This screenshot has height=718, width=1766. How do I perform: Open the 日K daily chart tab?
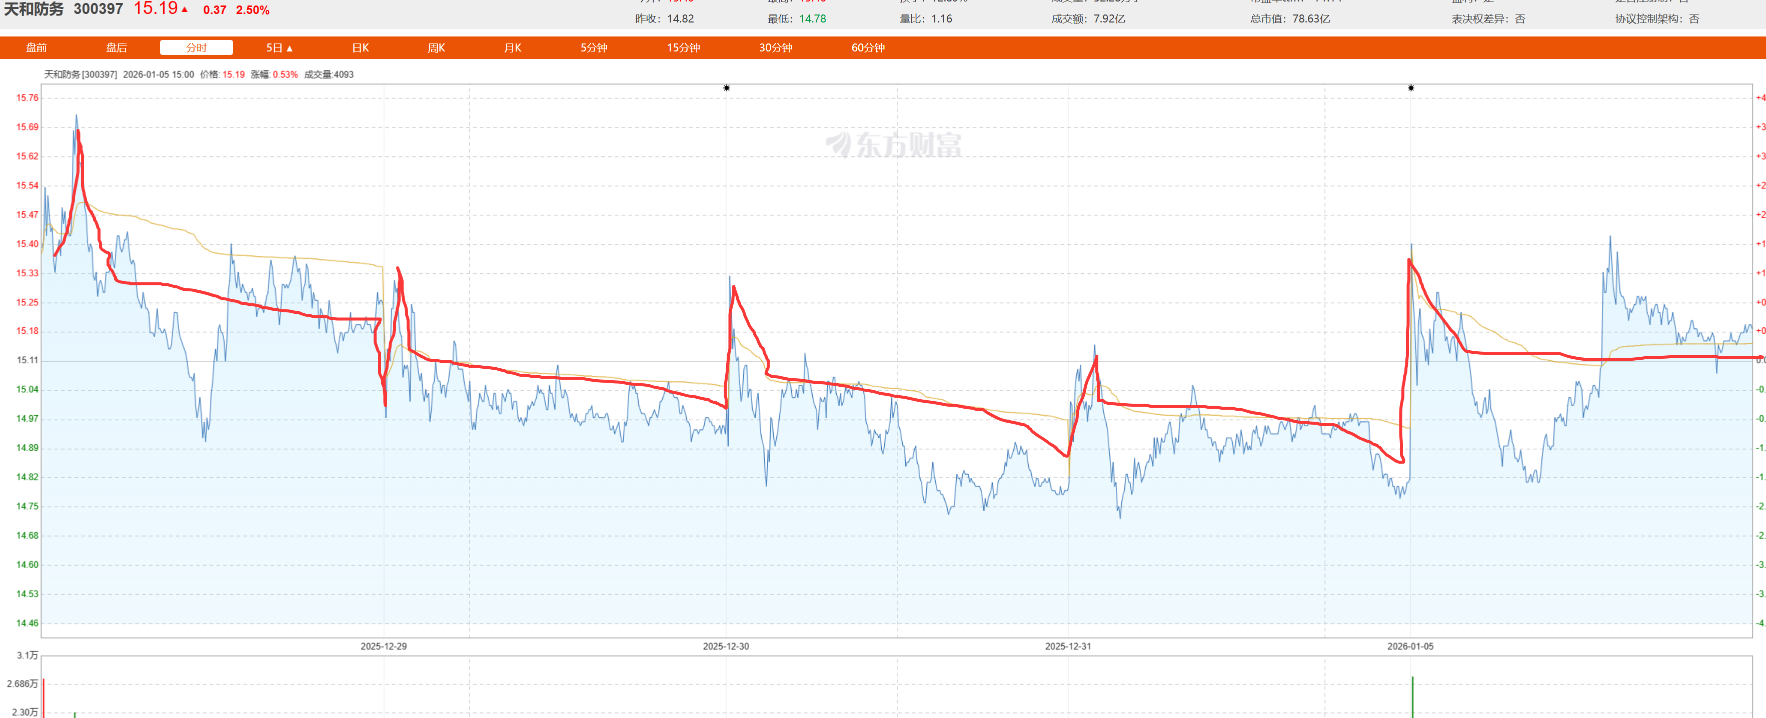(x=361, y=47)
